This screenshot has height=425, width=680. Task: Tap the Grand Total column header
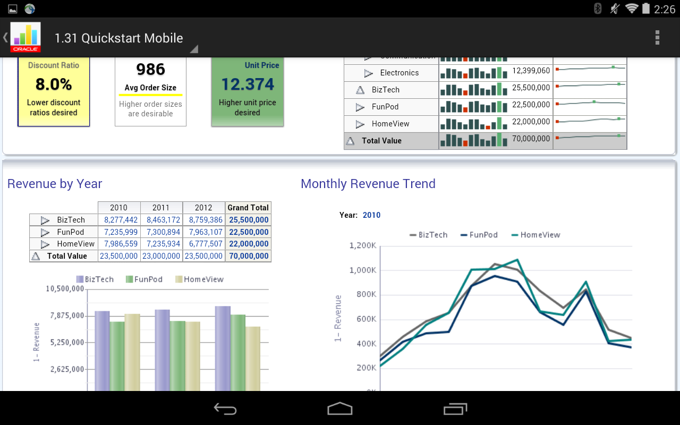(x=248, y=208)
